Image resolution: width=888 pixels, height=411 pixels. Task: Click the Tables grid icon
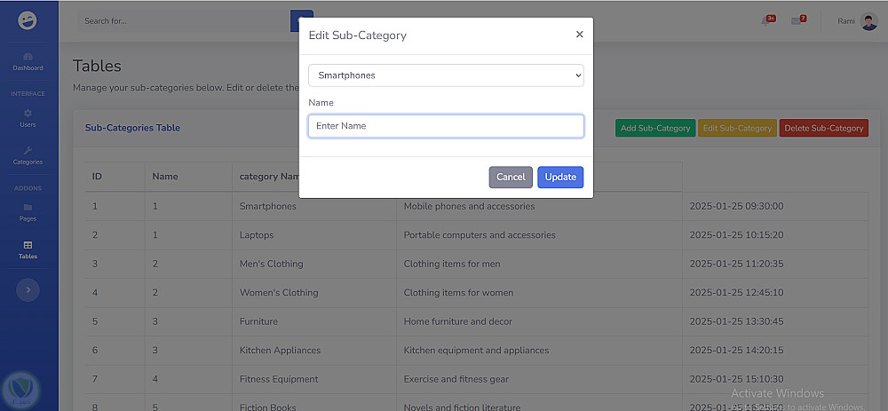28,245
